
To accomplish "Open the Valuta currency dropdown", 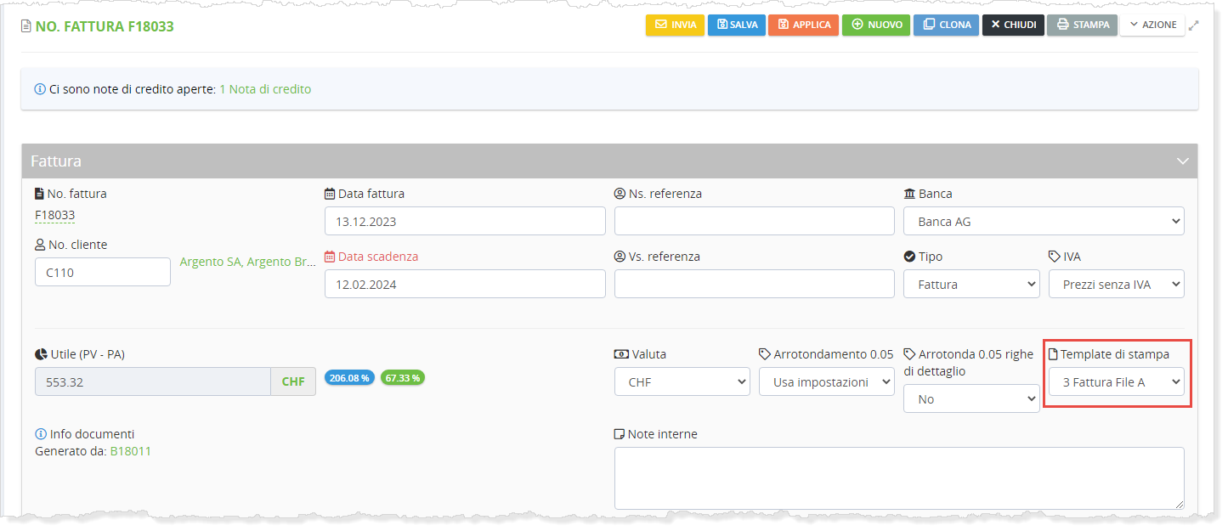I will [x=682, y=382].
